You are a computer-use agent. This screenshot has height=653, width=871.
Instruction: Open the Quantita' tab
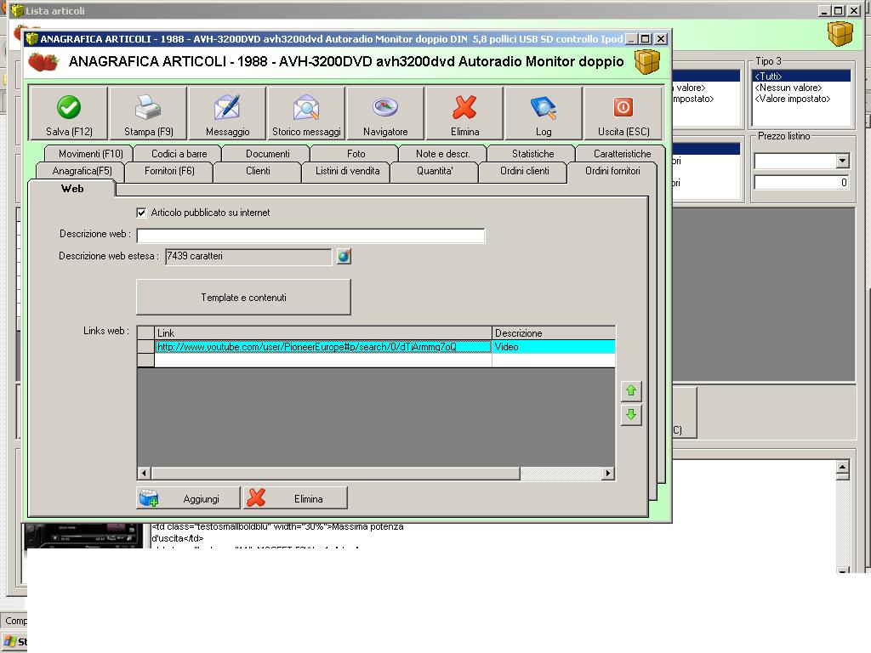click(x=435, y=171)
